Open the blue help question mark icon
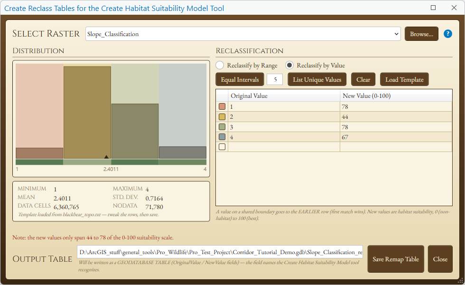This screenshot has width=465, height=285. pyautogui.click(x=447, y=34)
